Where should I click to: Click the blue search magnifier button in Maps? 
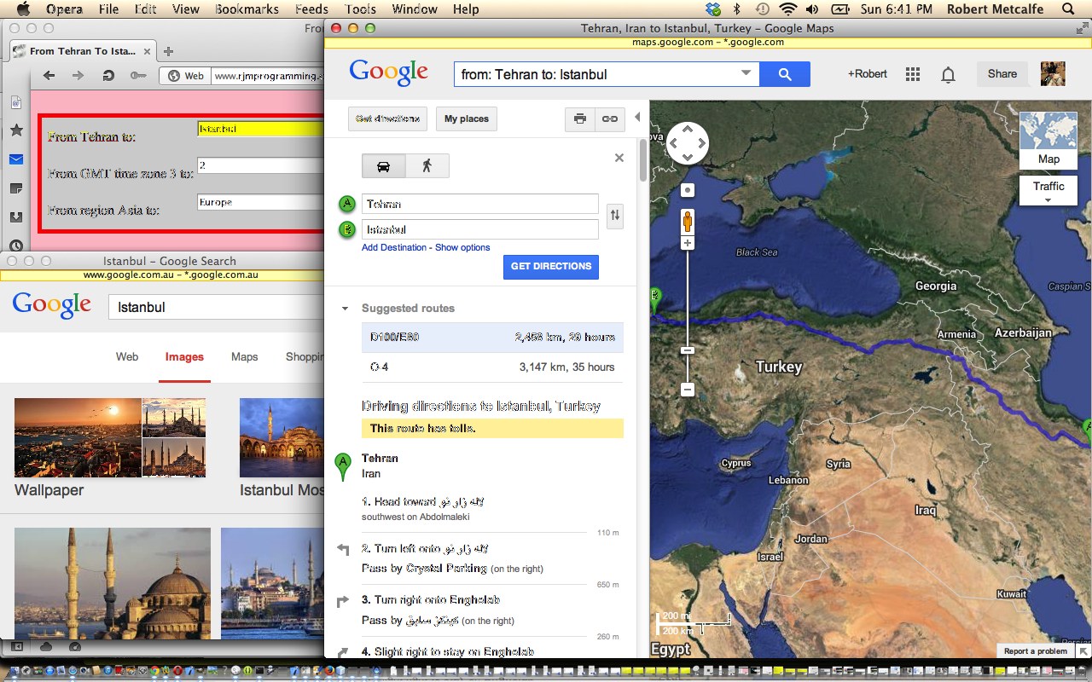coord(785,74)
